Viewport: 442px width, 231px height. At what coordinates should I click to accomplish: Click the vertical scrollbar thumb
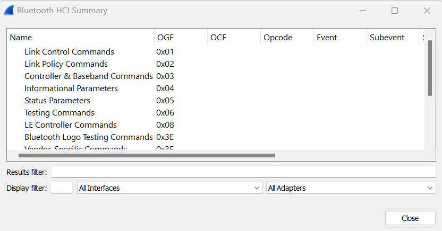[x=430, y=68]
